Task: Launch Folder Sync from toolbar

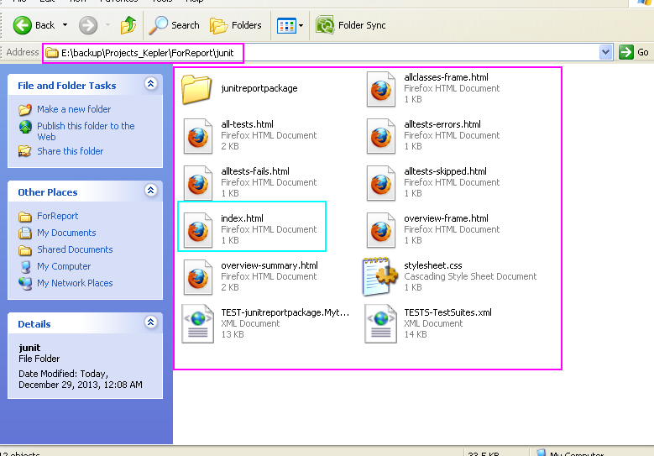Action: (x=351, y=25)
